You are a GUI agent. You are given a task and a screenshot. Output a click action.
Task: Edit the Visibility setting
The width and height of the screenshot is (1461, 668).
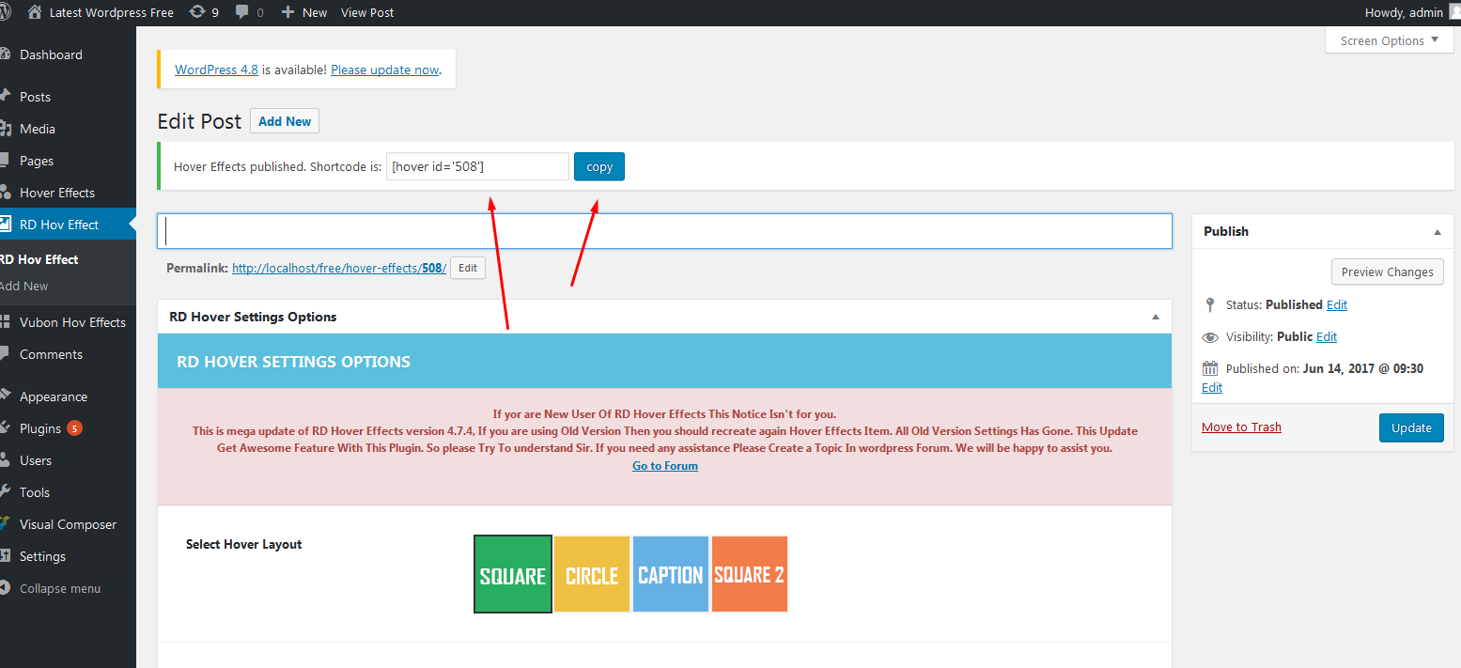tap(1327, 337)
